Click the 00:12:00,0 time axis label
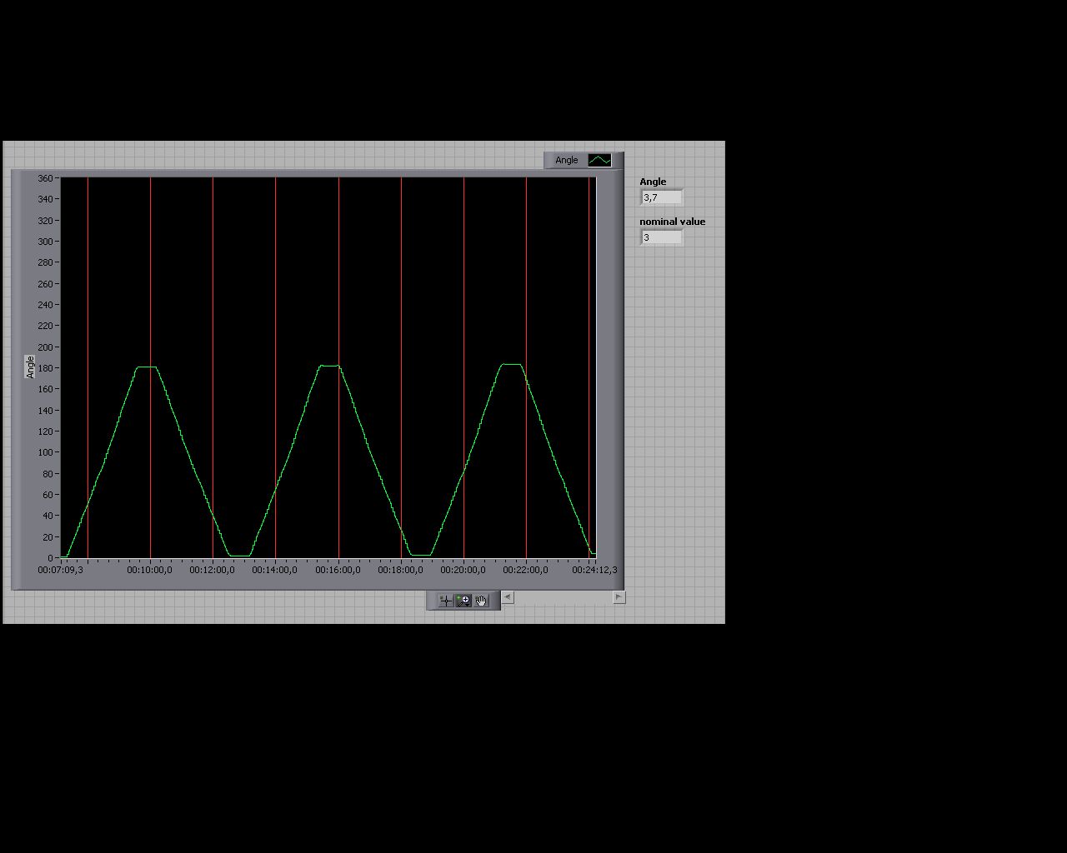 213,570
